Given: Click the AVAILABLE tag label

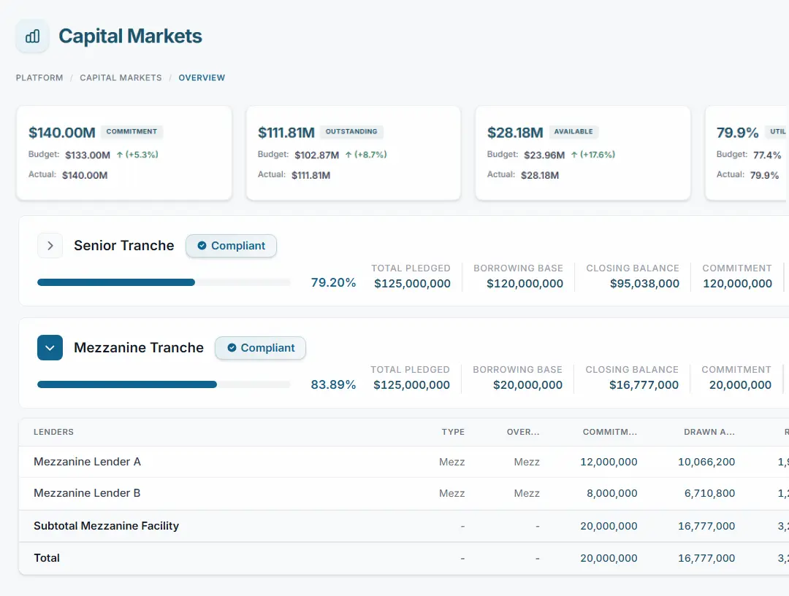Looking at the screenshot, I should pos(573,131).
